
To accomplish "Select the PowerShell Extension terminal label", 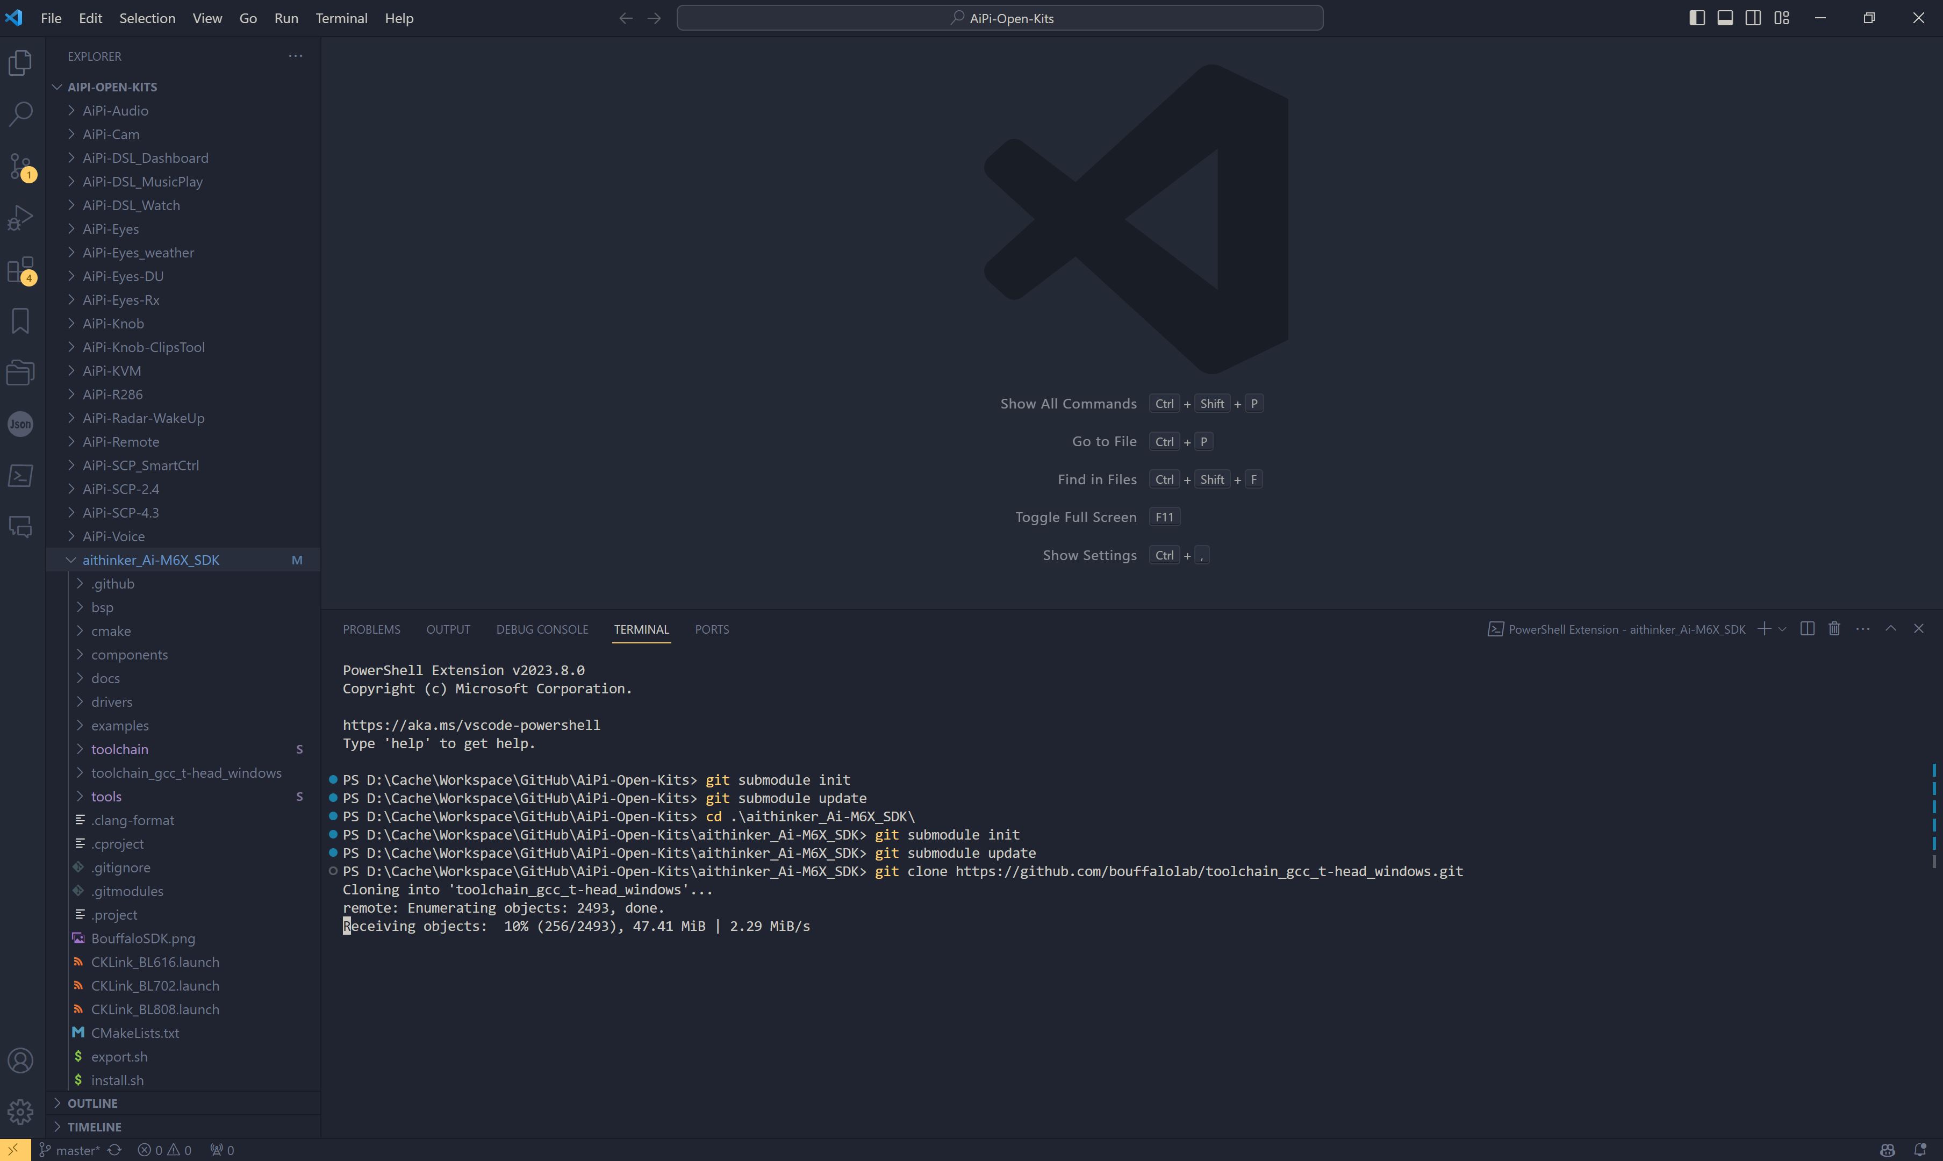I will pyautogui.click(x=1616, y=629).
